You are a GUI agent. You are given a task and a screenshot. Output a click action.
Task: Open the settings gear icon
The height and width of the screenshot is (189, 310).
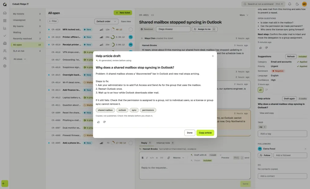coord(5,66)
